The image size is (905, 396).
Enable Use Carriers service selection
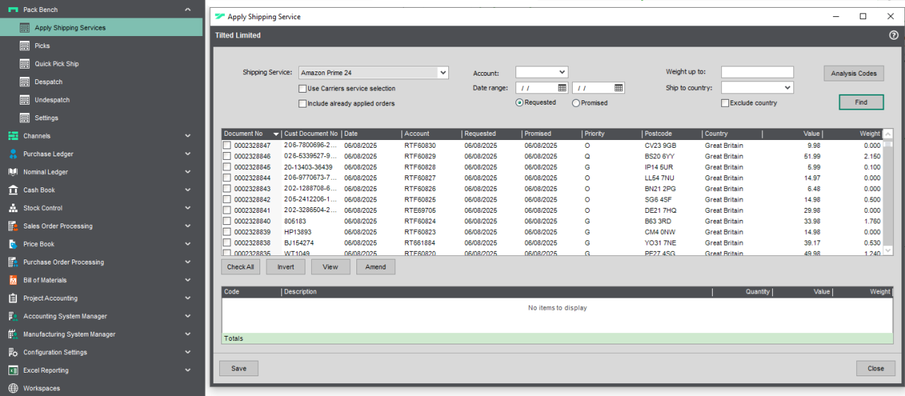(303, 88)
